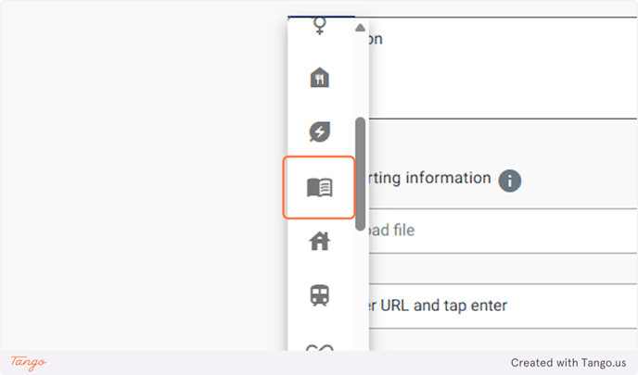Click the empty row between upload and URL fields

click(x=503, y=269)
